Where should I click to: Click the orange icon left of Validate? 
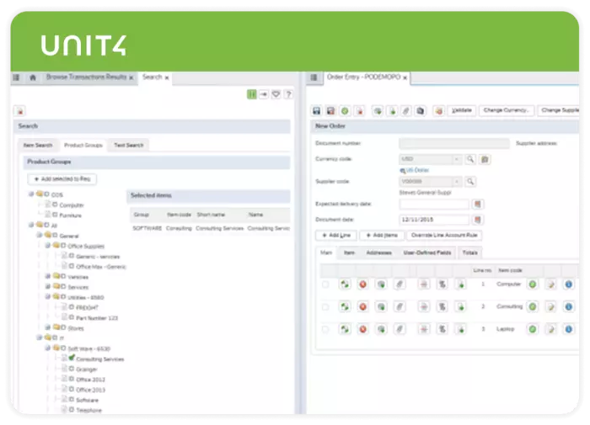tap(439, 111)
